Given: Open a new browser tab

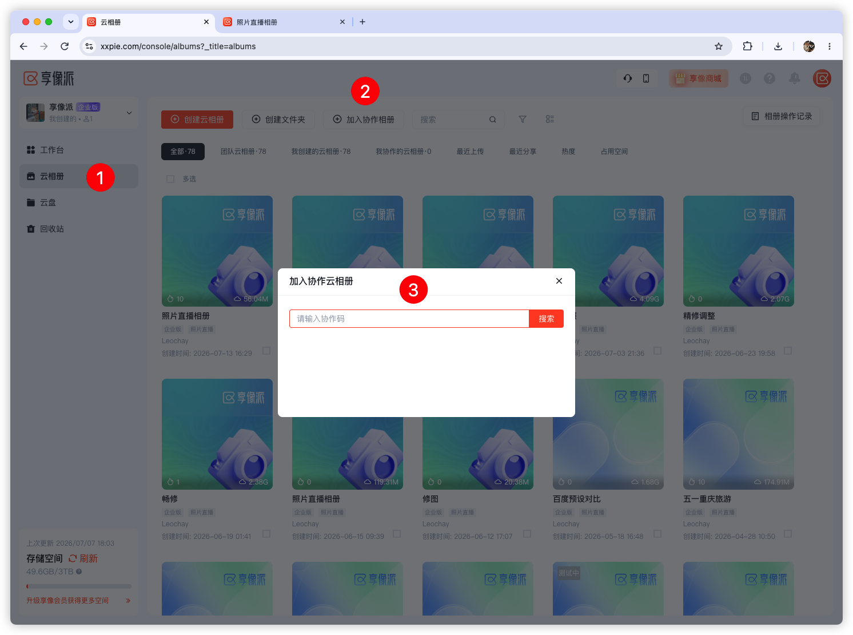Looking at the screenshot, I should (362, 22).
